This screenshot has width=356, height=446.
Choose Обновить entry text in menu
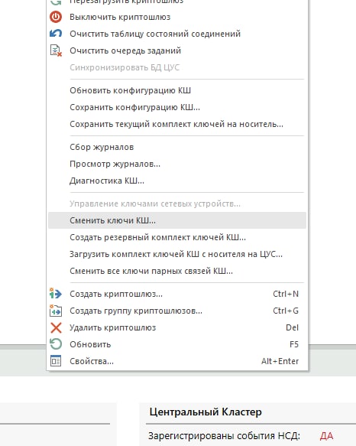click(x=90, y=344)
